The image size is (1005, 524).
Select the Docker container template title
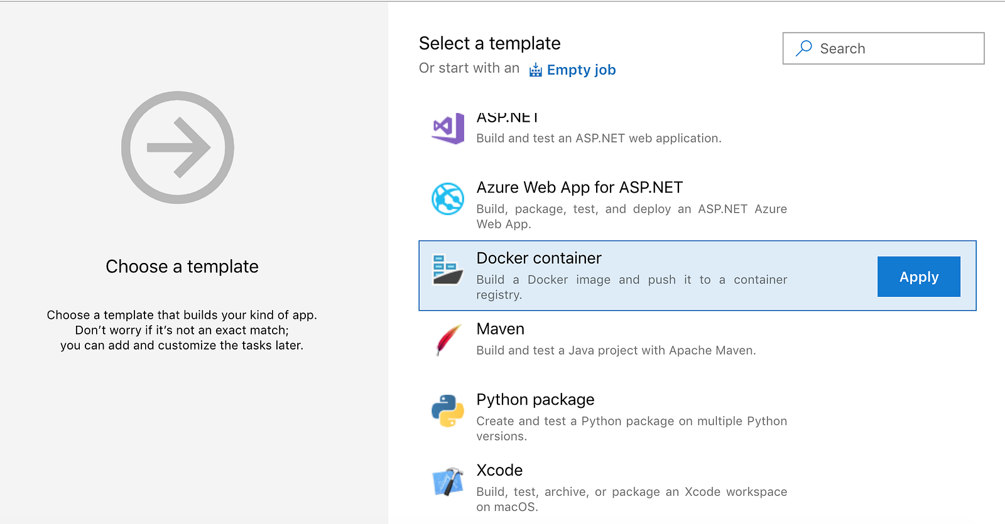(x=539, y=258)
